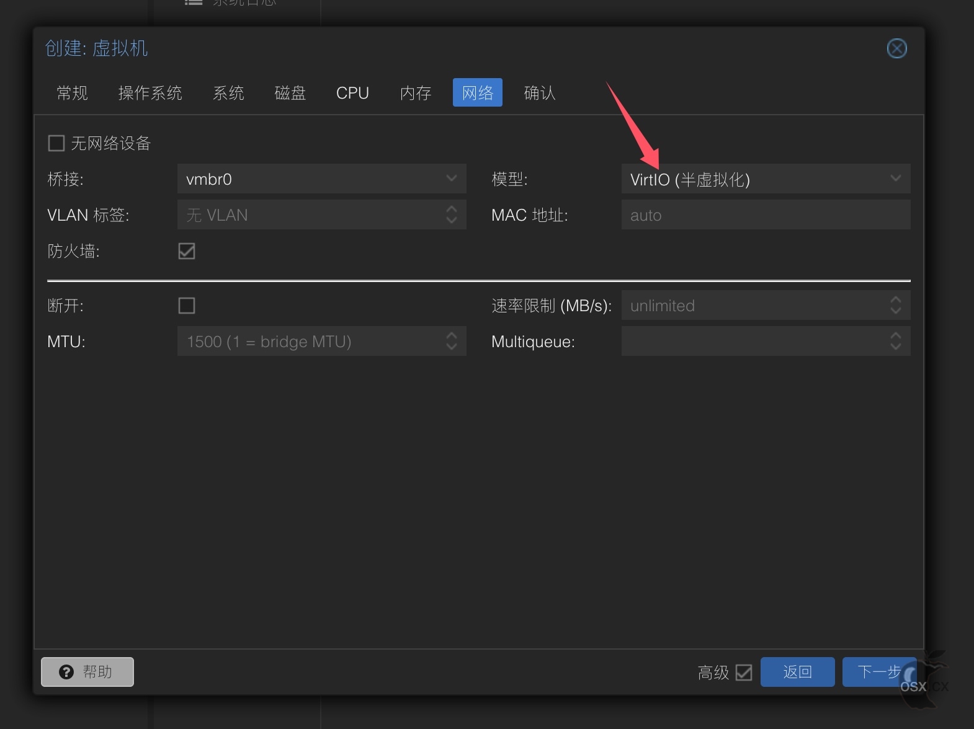The width and height of the screenshot is (974, 729).
Task: Expand the 模型 VirtIO dropdown
Action: tap(896, 179)
